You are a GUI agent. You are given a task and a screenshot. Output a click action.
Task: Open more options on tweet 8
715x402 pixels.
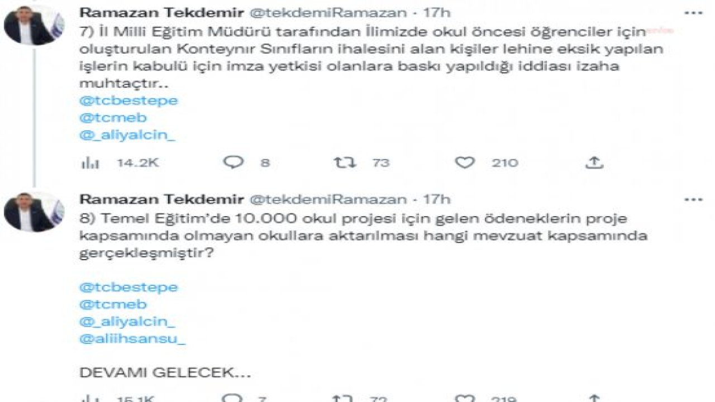click(694, 199)
